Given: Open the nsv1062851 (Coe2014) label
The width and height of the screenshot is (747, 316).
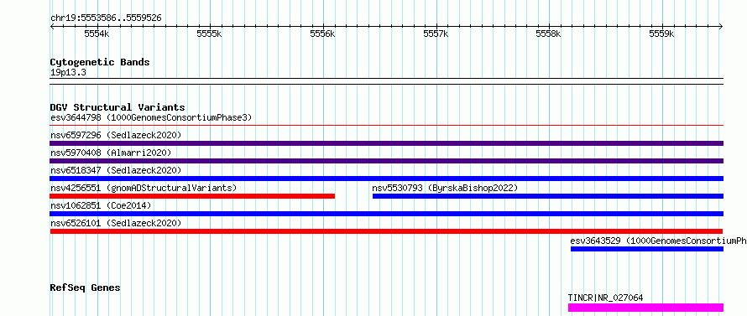Looking at the screenshot, I should (101, 205).
